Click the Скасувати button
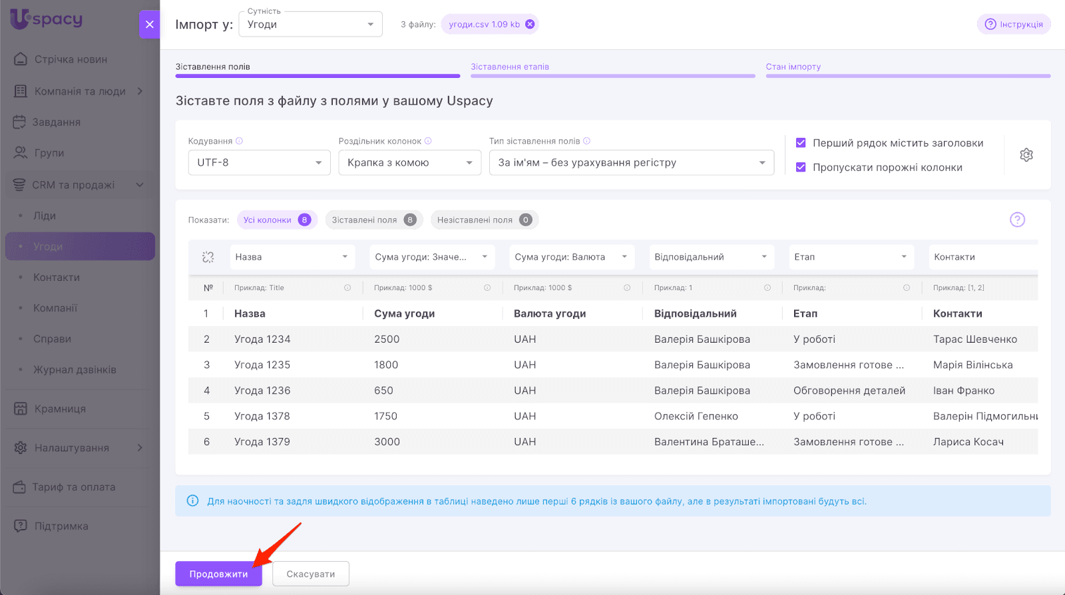Screen dimensions: 1065x595 [x=310, y=574]
